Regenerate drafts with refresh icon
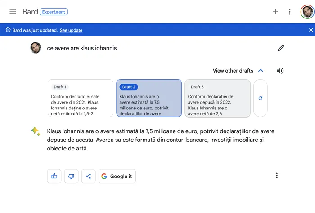This screenshot has width=315, height=213. (x=261, y=98)
